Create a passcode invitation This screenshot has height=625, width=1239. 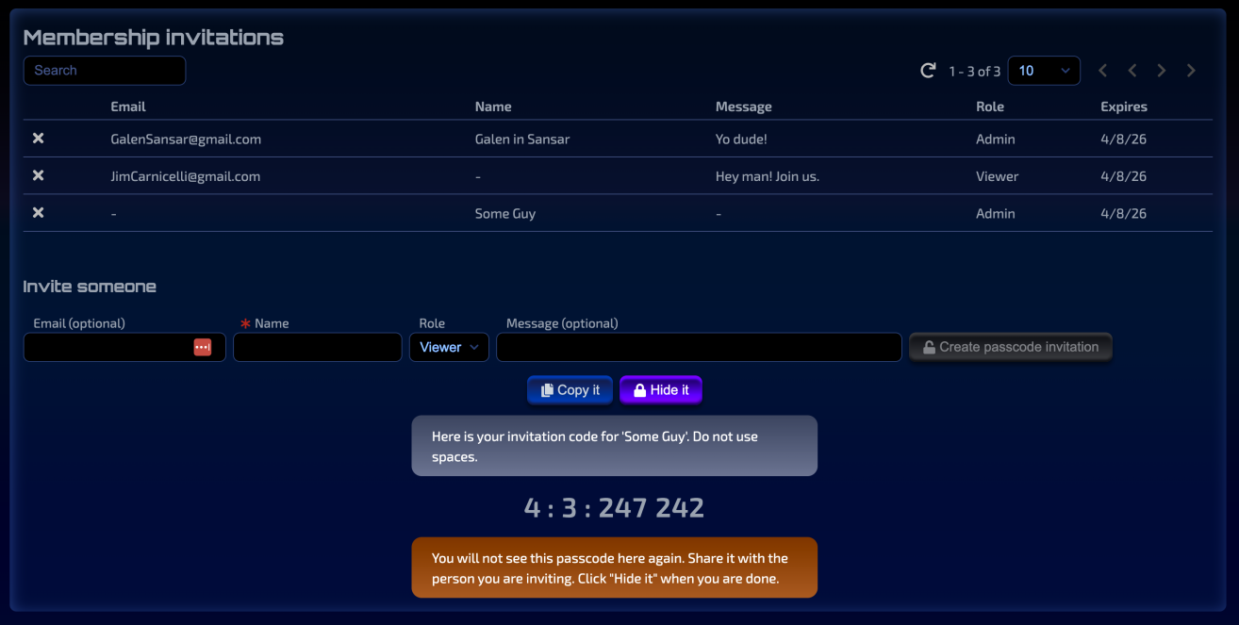pyautogui.click(x=1010, y=346)
